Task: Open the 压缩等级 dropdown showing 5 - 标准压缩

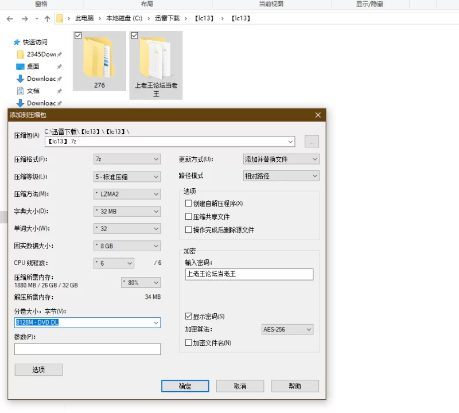Action: pos(127,177)
